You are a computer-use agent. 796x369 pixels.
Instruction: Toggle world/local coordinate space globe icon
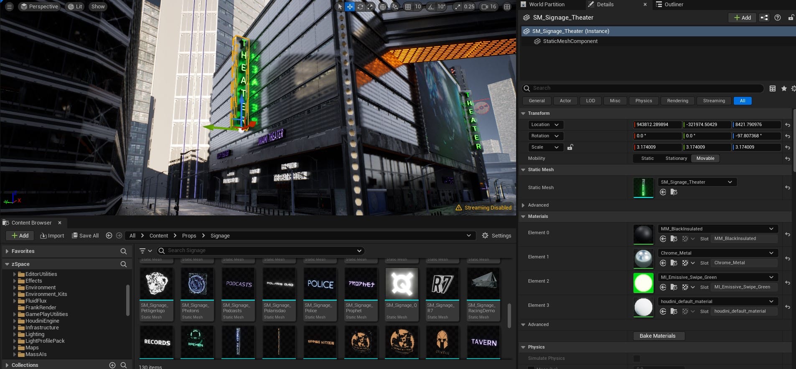point(383,7)
